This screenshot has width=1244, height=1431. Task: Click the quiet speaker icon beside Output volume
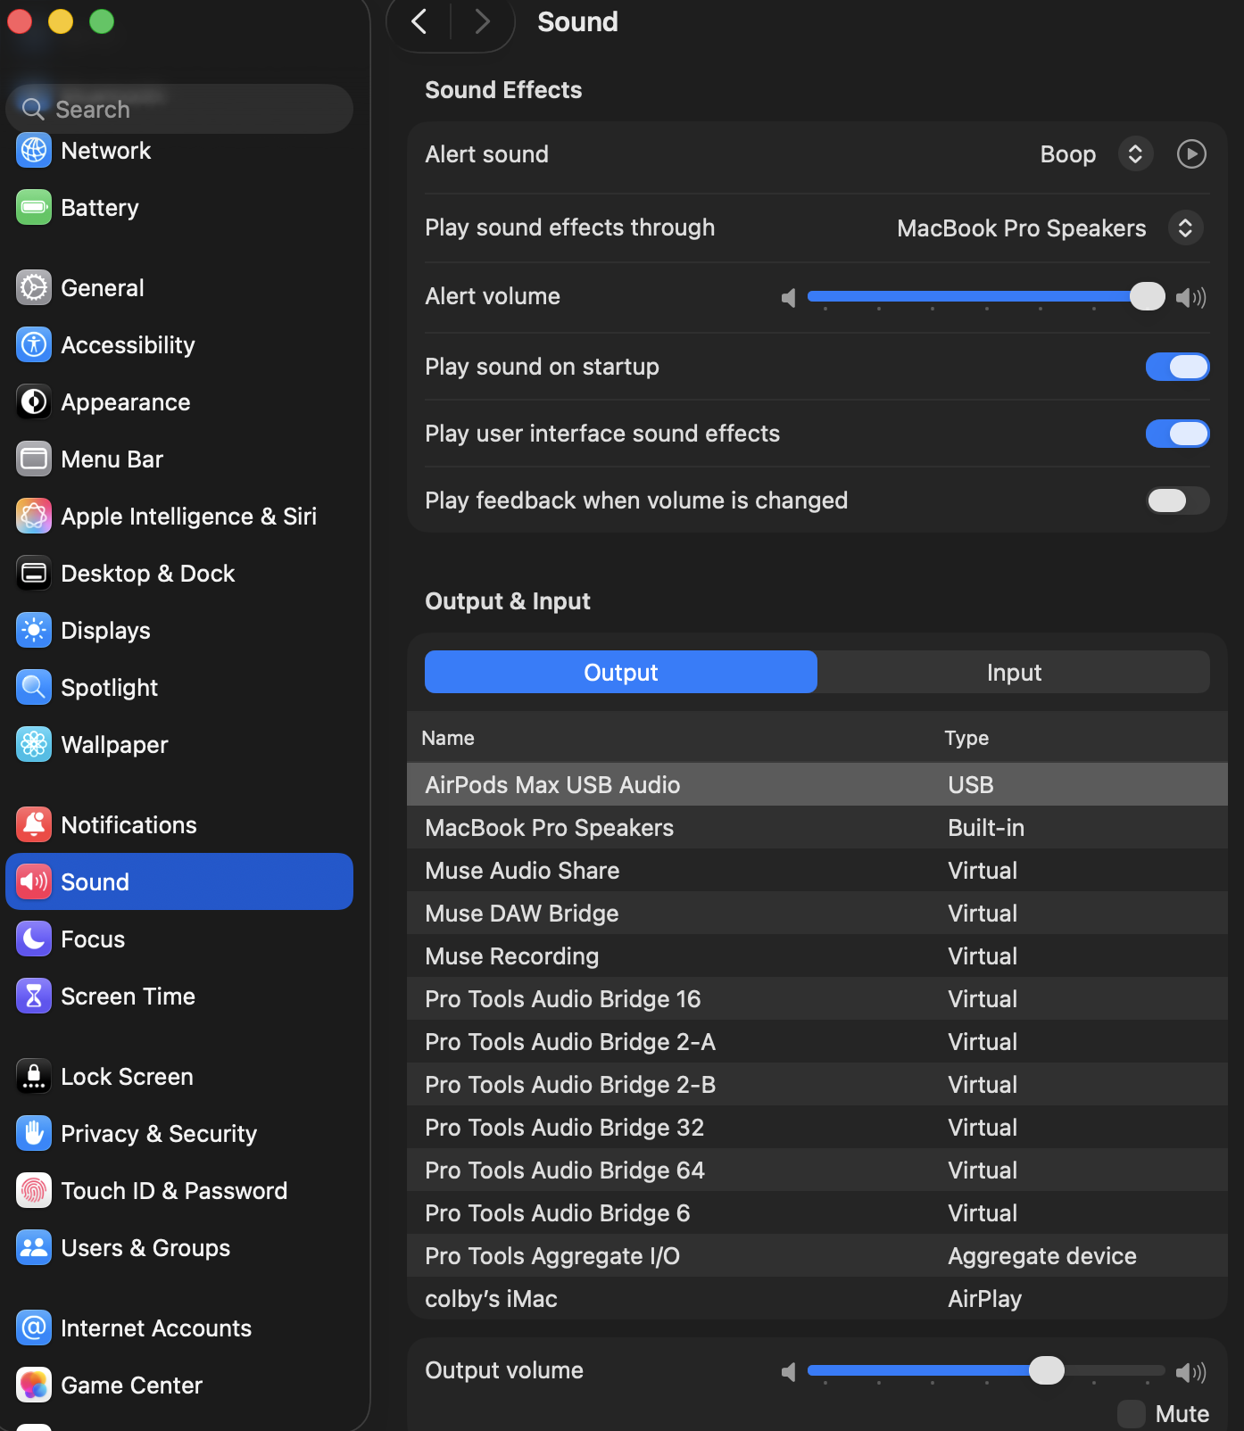pos(788,1372)
